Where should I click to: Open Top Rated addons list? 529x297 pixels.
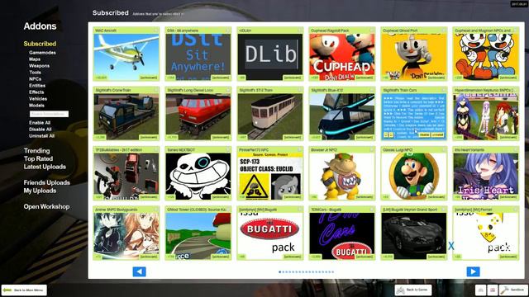[x=38, y=158]
